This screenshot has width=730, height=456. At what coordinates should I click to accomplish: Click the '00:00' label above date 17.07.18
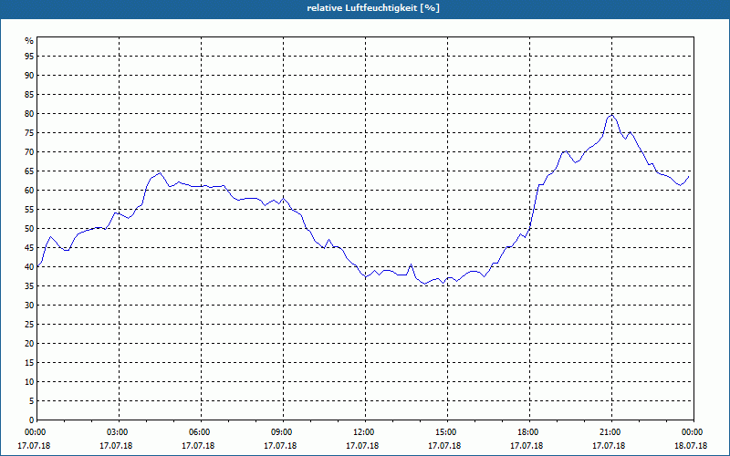tap(34, 432)
